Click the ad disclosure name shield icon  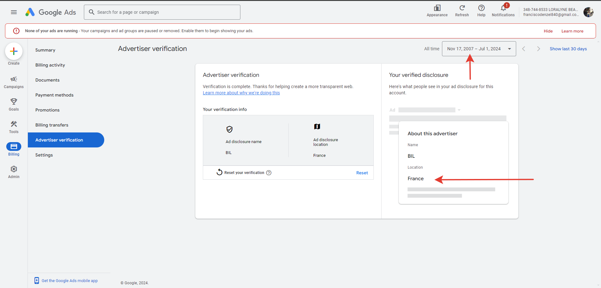click(x=229, y=129)
